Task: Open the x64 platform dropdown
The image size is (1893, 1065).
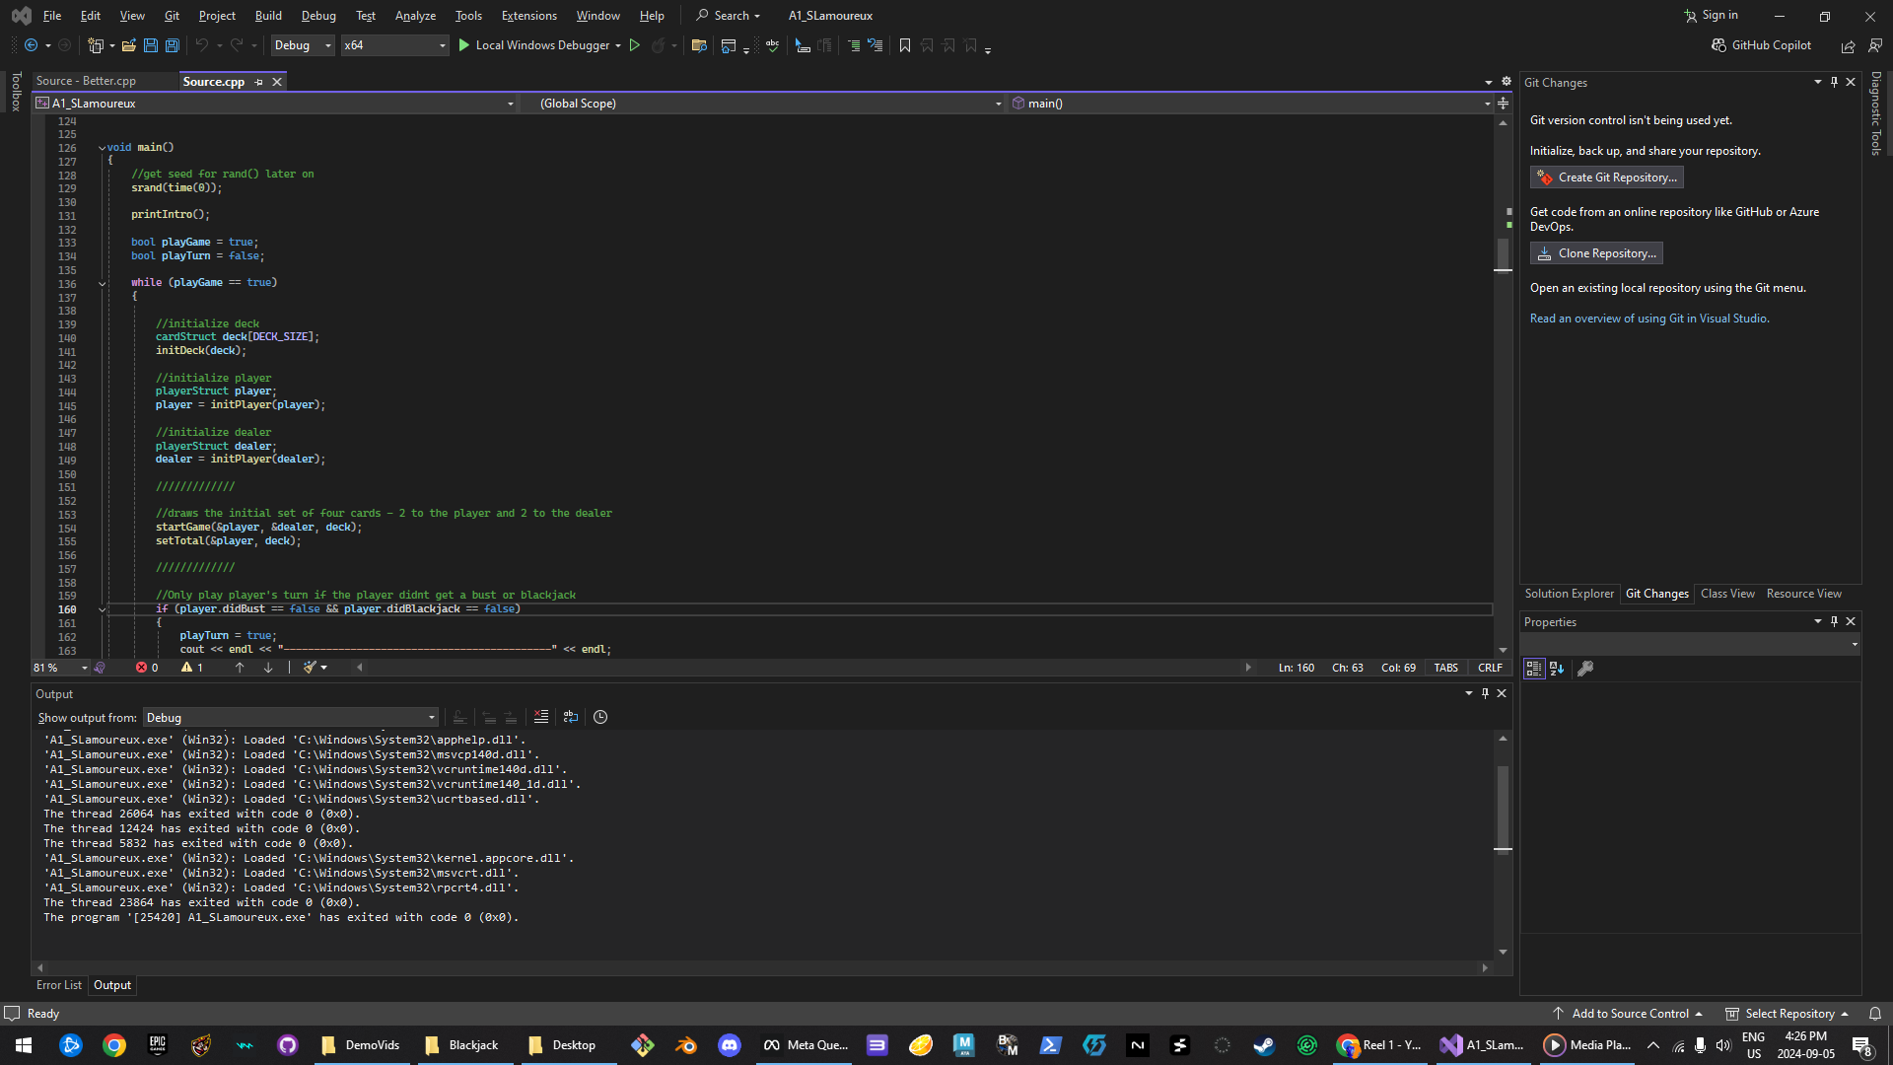Action: tap(394, 45)
